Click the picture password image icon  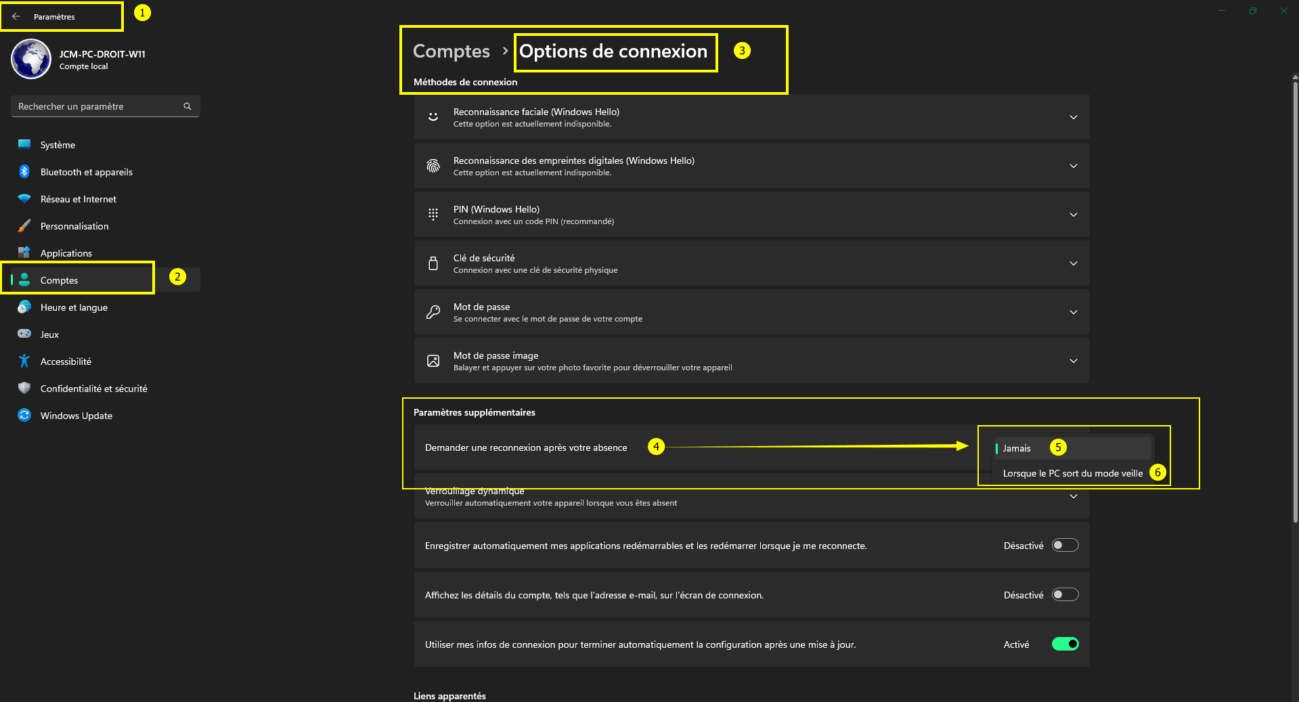[x=433, y=361]
